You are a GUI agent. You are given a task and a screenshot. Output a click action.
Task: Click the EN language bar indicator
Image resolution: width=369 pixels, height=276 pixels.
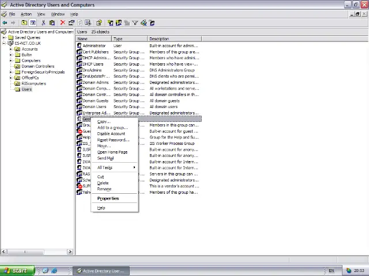tap(332, 271)
